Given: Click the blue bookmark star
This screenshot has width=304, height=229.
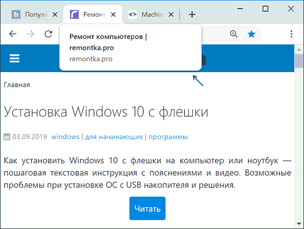Looking at the screenshot, I should click(x=251, y=34).
